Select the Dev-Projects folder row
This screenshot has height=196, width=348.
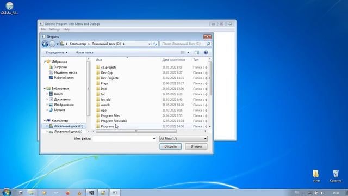point(151,78)
